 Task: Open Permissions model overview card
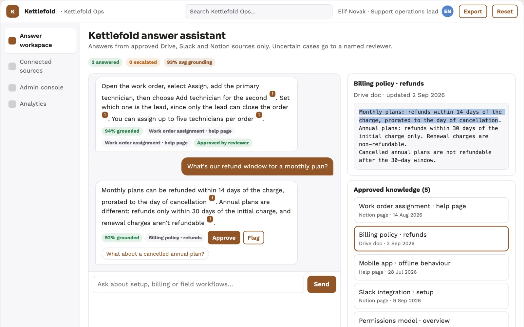click(431, 320)
